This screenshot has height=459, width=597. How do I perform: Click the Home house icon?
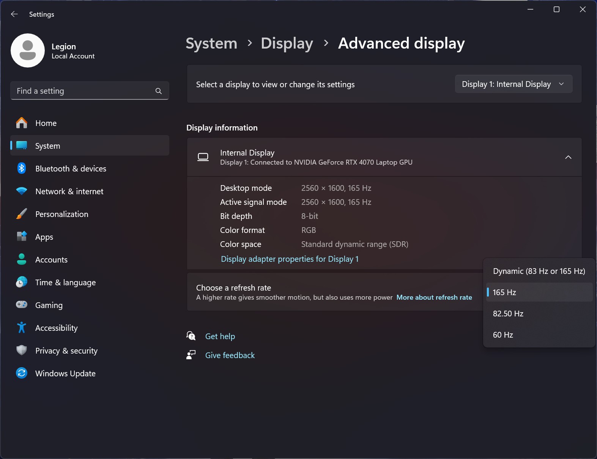(x=22, y=123)
